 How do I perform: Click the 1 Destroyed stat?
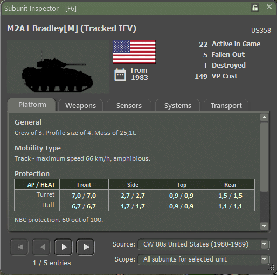pyautogui.click(x=224, y=66)
